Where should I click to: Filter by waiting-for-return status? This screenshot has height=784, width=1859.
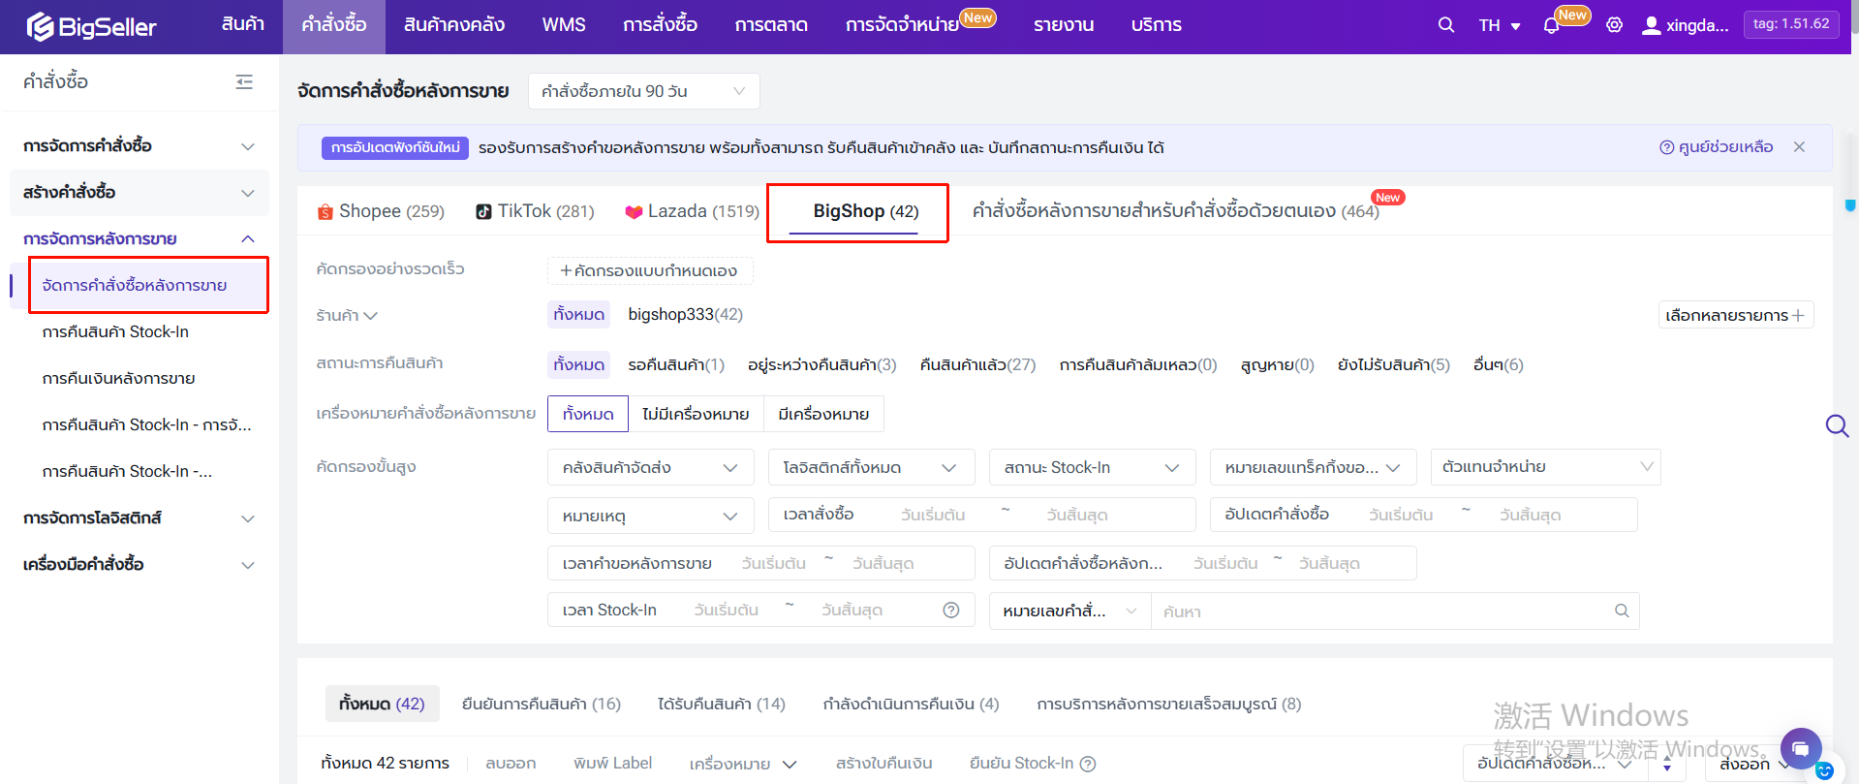coord(675,364)
